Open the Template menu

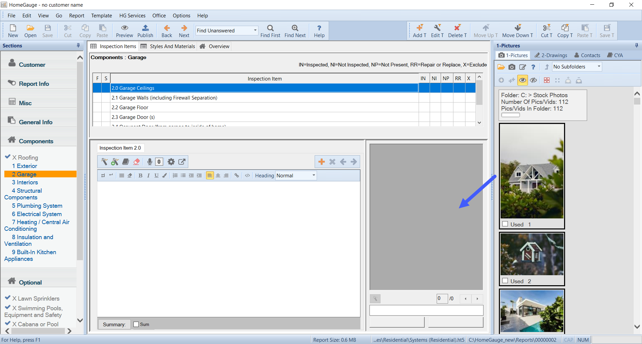pyautogui.click(x=102, y=16)
